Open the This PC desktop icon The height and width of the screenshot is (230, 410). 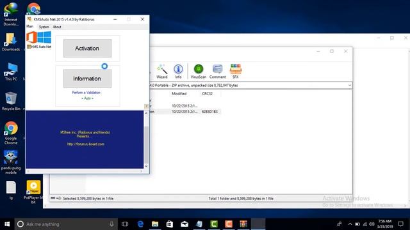point(11,72)
